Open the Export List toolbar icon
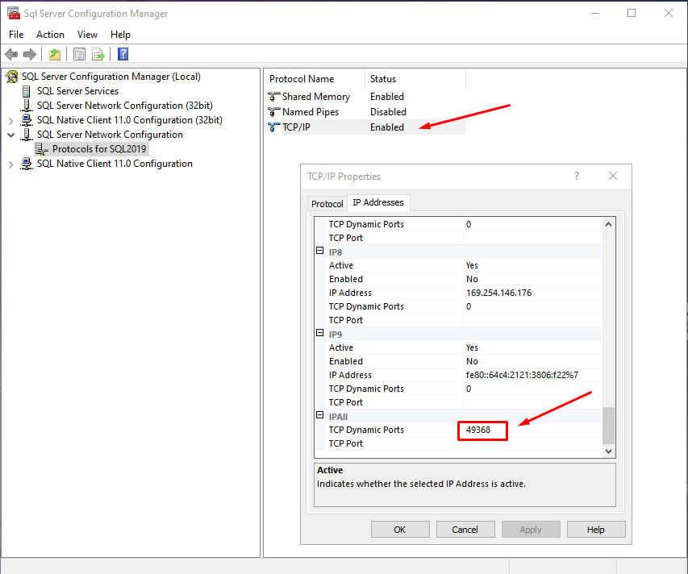This screenshot has width=688, height=574. 98,54
